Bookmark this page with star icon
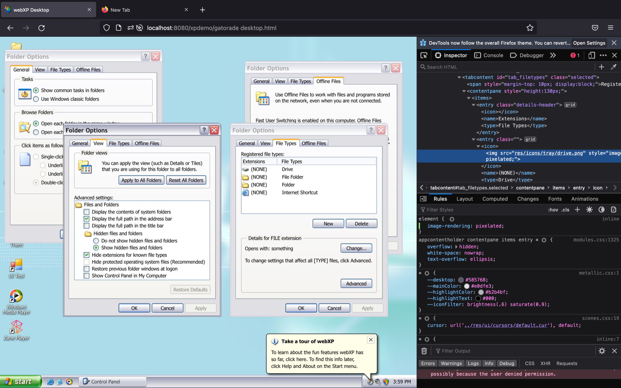Image resolution: width=621 pixels, height=388 pixels. tap(530, 28)
